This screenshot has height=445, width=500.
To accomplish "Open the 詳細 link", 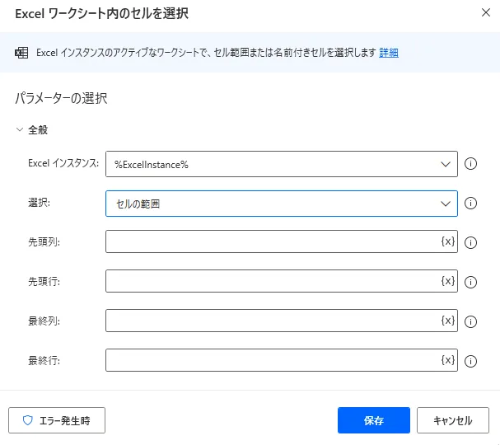I will pos(389,53).
